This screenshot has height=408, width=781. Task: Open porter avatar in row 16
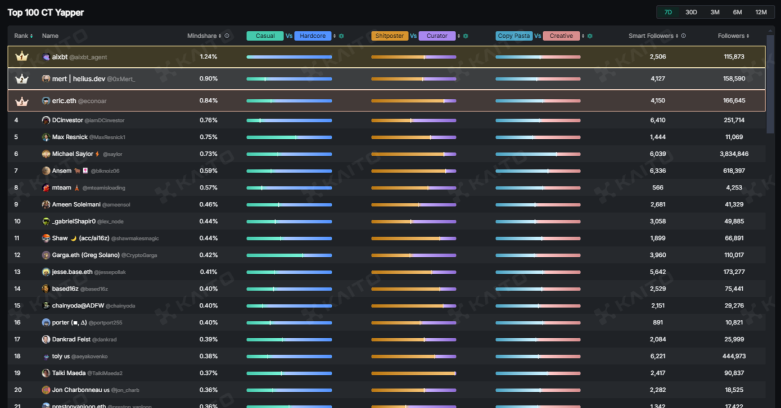pos(46,323)
